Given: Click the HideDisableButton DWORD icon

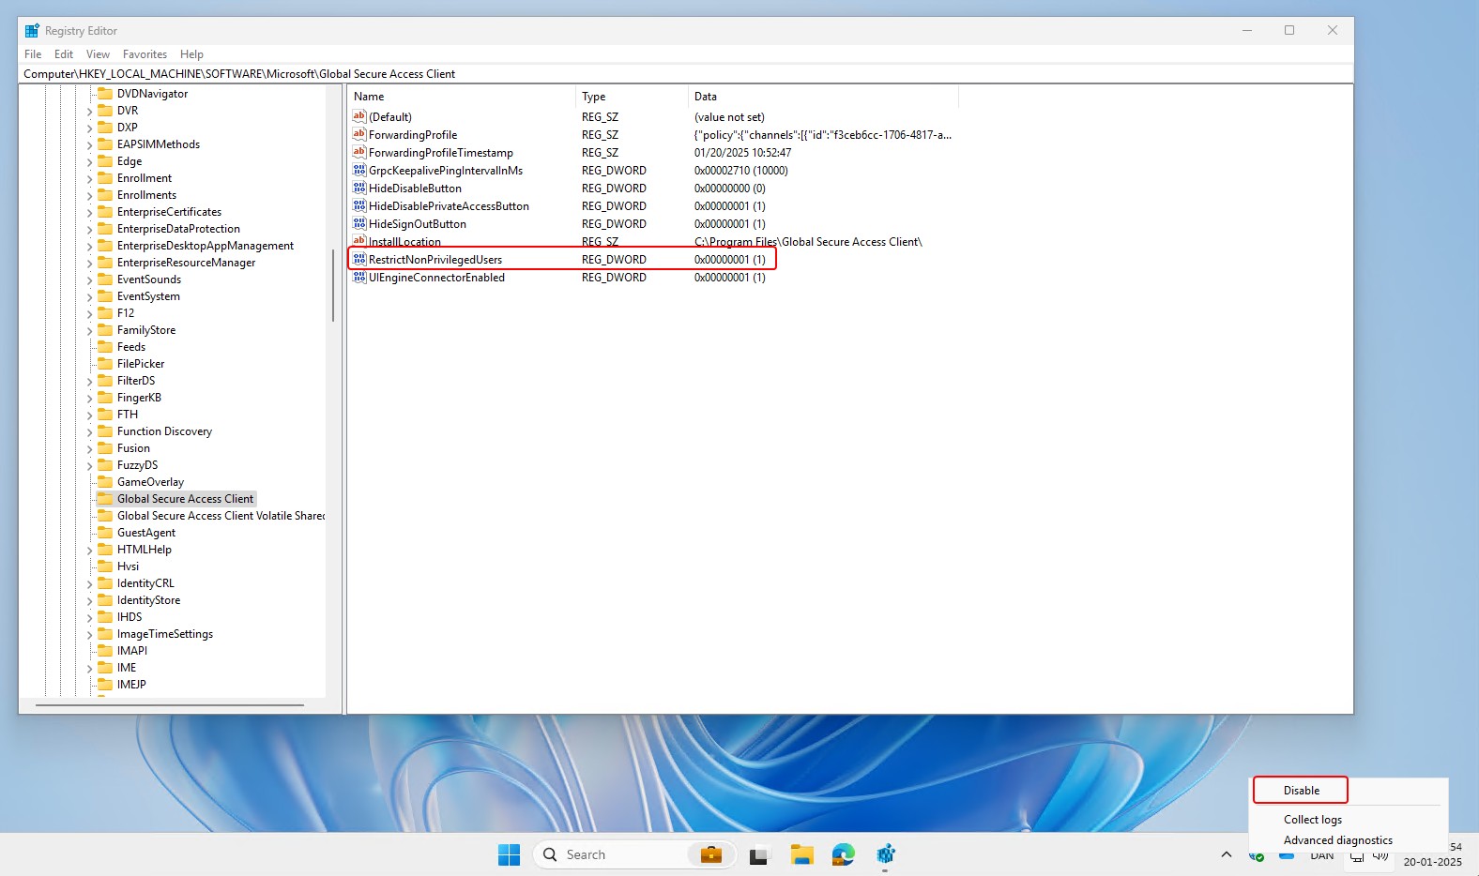Looking at the screenshot, I should 359,188.
